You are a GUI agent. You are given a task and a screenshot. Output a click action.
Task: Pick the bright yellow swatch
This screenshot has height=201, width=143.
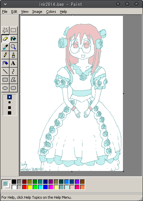[x=30, y=187]
